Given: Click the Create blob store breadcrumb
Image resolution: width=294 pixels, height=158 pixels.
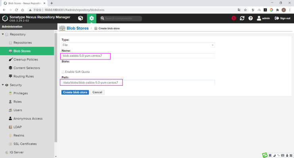Looking at the screenshot, I should pyautogui.click(x=109, y=28).
